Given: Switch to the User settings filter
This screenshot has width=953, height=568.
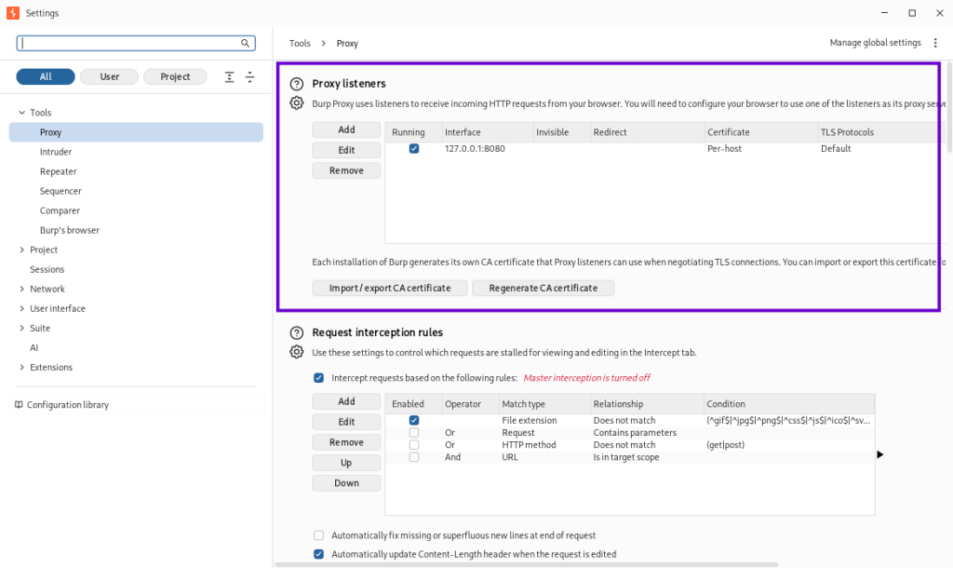Looking at the screenshot, I should point(110,76).
